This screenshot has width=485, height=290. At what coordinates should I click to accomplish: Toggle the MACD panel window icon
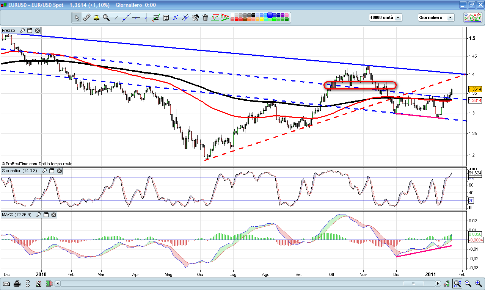click(x=46, y=215)
